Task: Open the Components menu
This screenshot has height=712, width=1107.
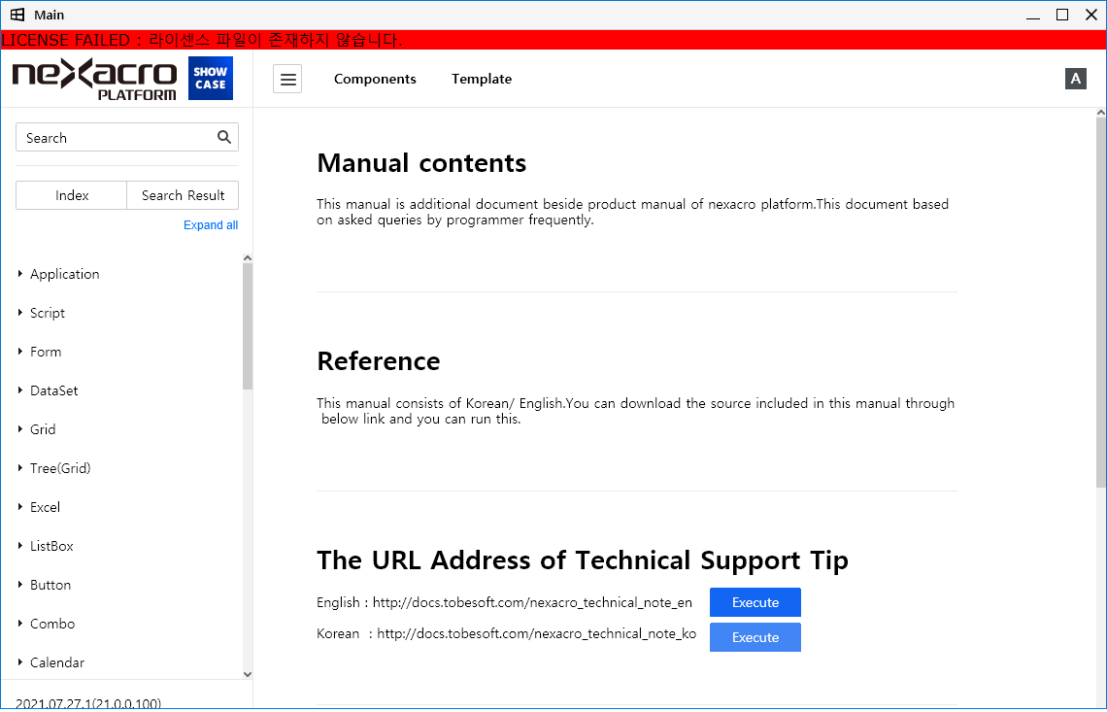Action: click(375, 80)
